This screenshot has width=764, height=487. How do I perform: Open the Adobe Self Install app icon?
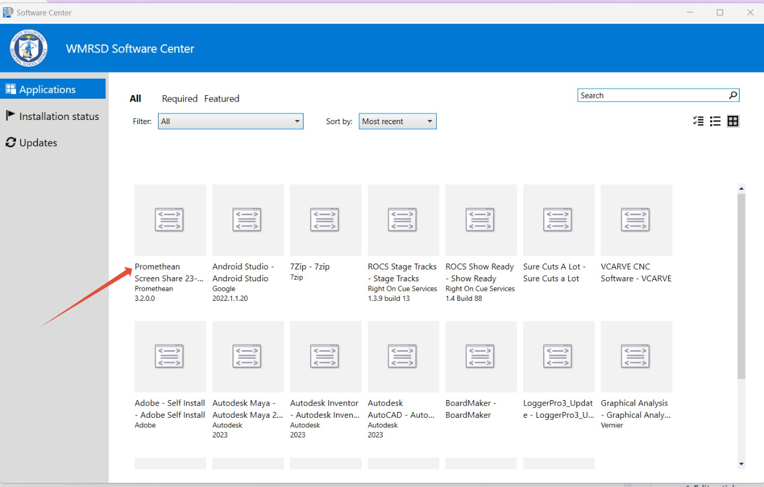(170, 356)
